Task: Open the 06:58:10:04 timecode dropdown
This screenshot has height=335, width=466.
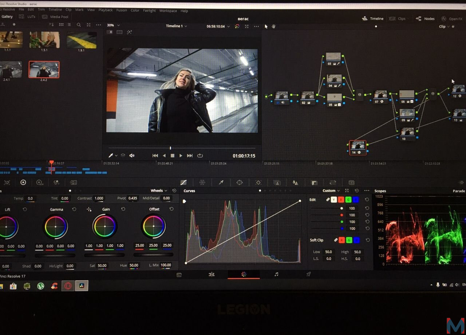Action: (218, 27)
